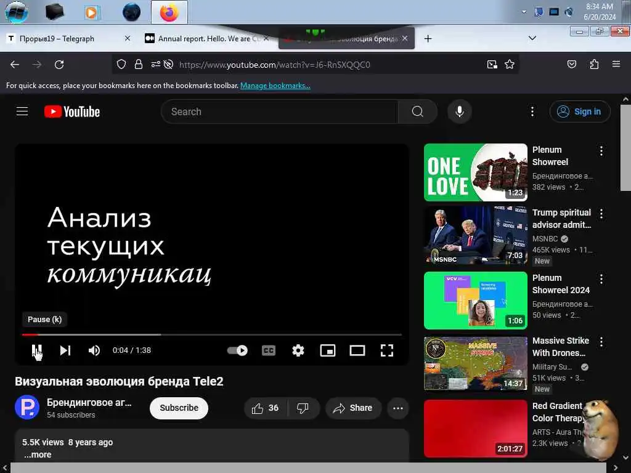The image size is (631, 473).
Task: Open the Plenum Showreel 2024 thumbnail
Action: coord(475,301)
